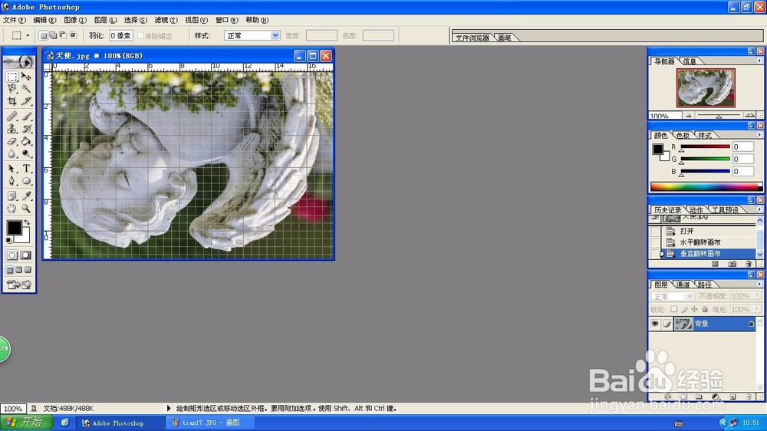Open Color panel flyout menu arrow
Viewport: 767px width, 431px height.
click(759, 134)
